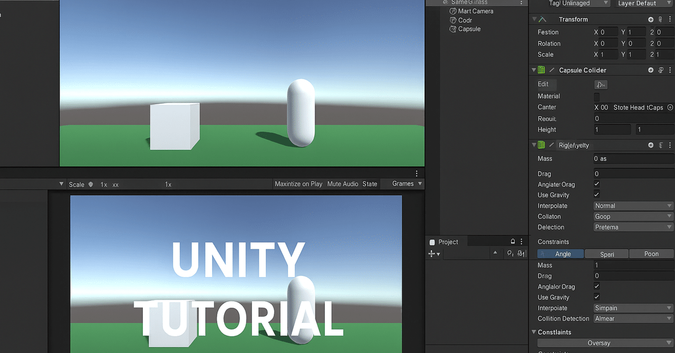
Task: Open the Layer Default dropdown
Action: 643,3
